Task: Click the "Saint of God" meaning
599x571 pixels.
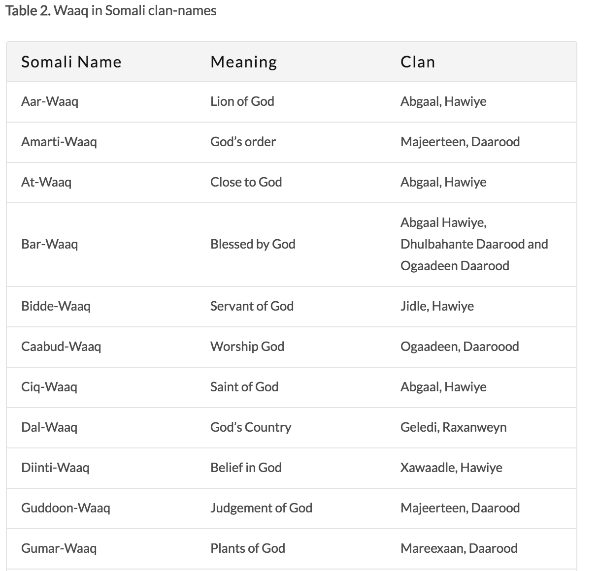Action: [244, 387]
